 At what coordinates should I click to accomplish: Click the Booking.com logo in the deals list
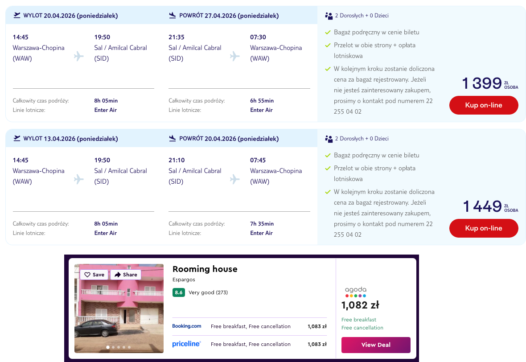(x=187, y=326)
